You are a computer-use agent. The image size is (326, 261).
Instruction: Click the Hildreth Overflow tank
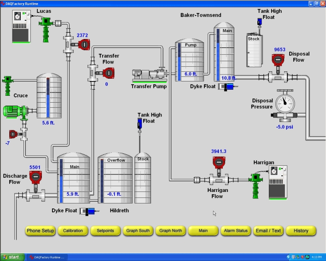pyautogui.click(x=115, y=178)
